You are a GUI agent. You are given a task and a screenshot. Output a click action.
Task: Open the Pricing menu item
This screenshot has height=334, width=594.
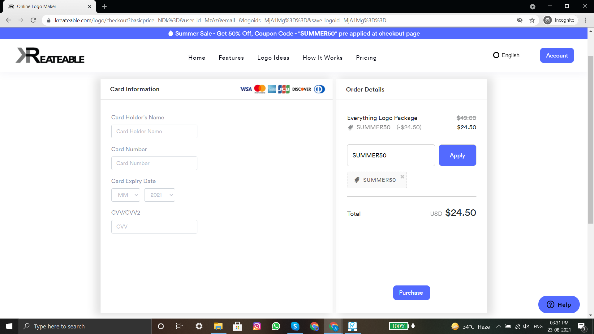pyautogui.click(x=366, y=58)
